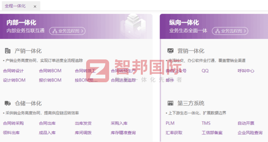
Task: Open the 汇率获取 link
Action: coord(174,132)
